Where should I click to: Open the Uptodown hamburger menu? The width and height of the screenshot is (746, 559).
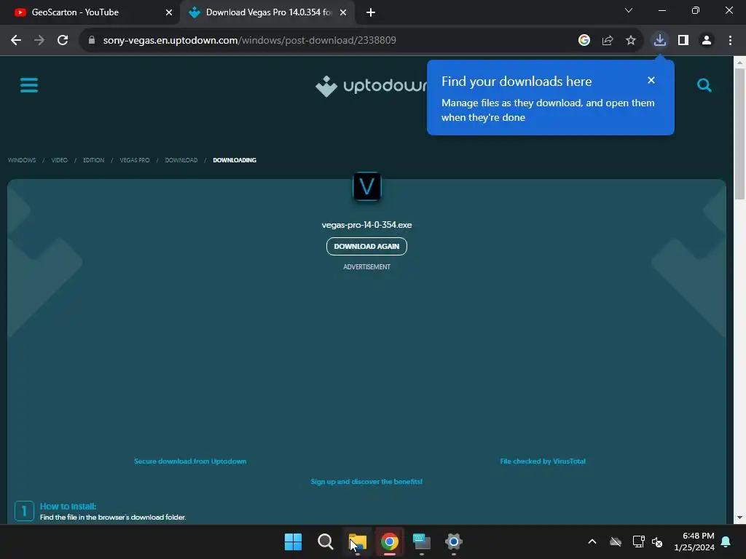(x=29, y=85)
